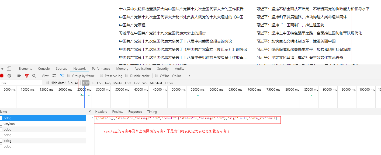This screenshot has height=155, width=381.
Task: Open the Timing tab
Action: [152, 112]
